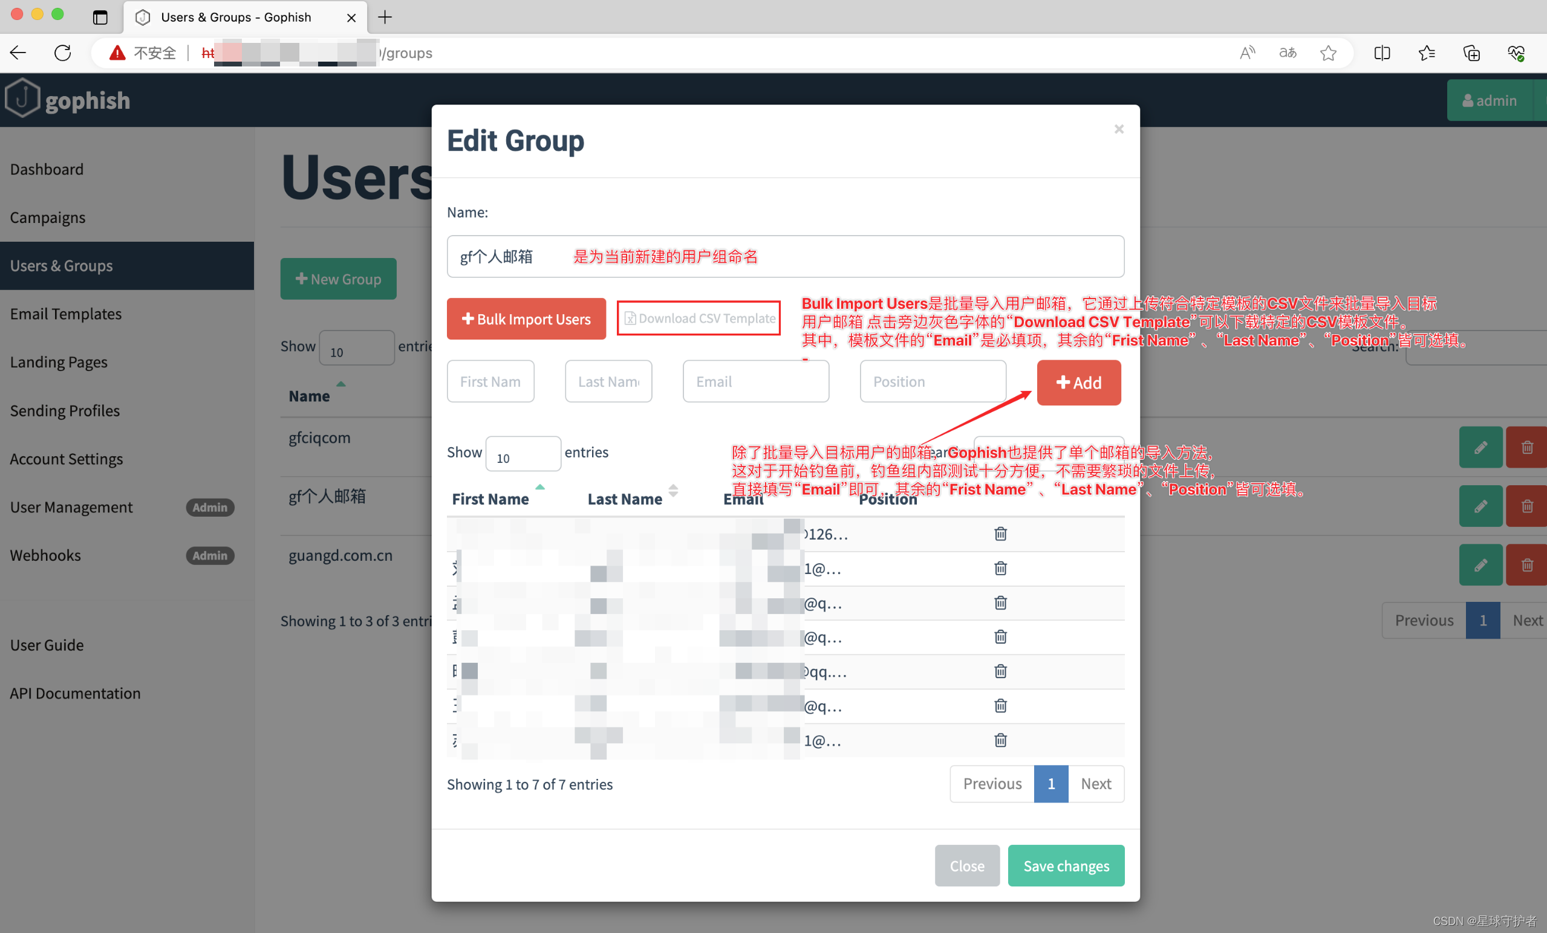Open the tab actions menu icon
Viewport: 1547px width, 933px height.
point(100,17)
